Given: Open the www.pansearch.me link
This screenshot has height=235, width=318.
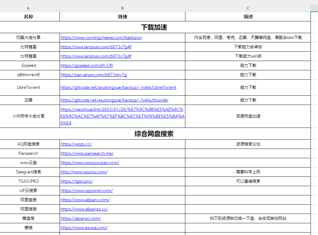Looking at the screenshot, I should (x=87, y=153).
